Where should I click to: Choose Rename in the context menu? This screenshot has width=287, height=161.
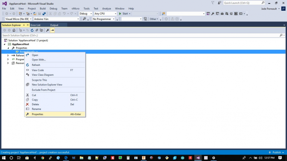[x=55, y=109]
